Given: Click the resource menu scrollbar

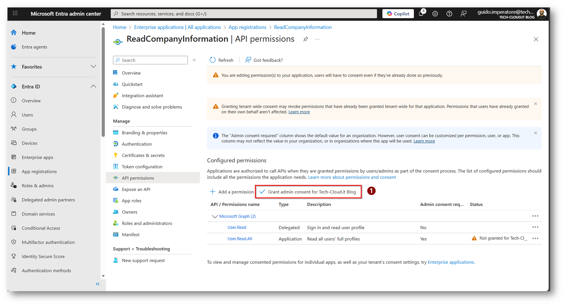Looking at the screenshot, I should [103, 81].
